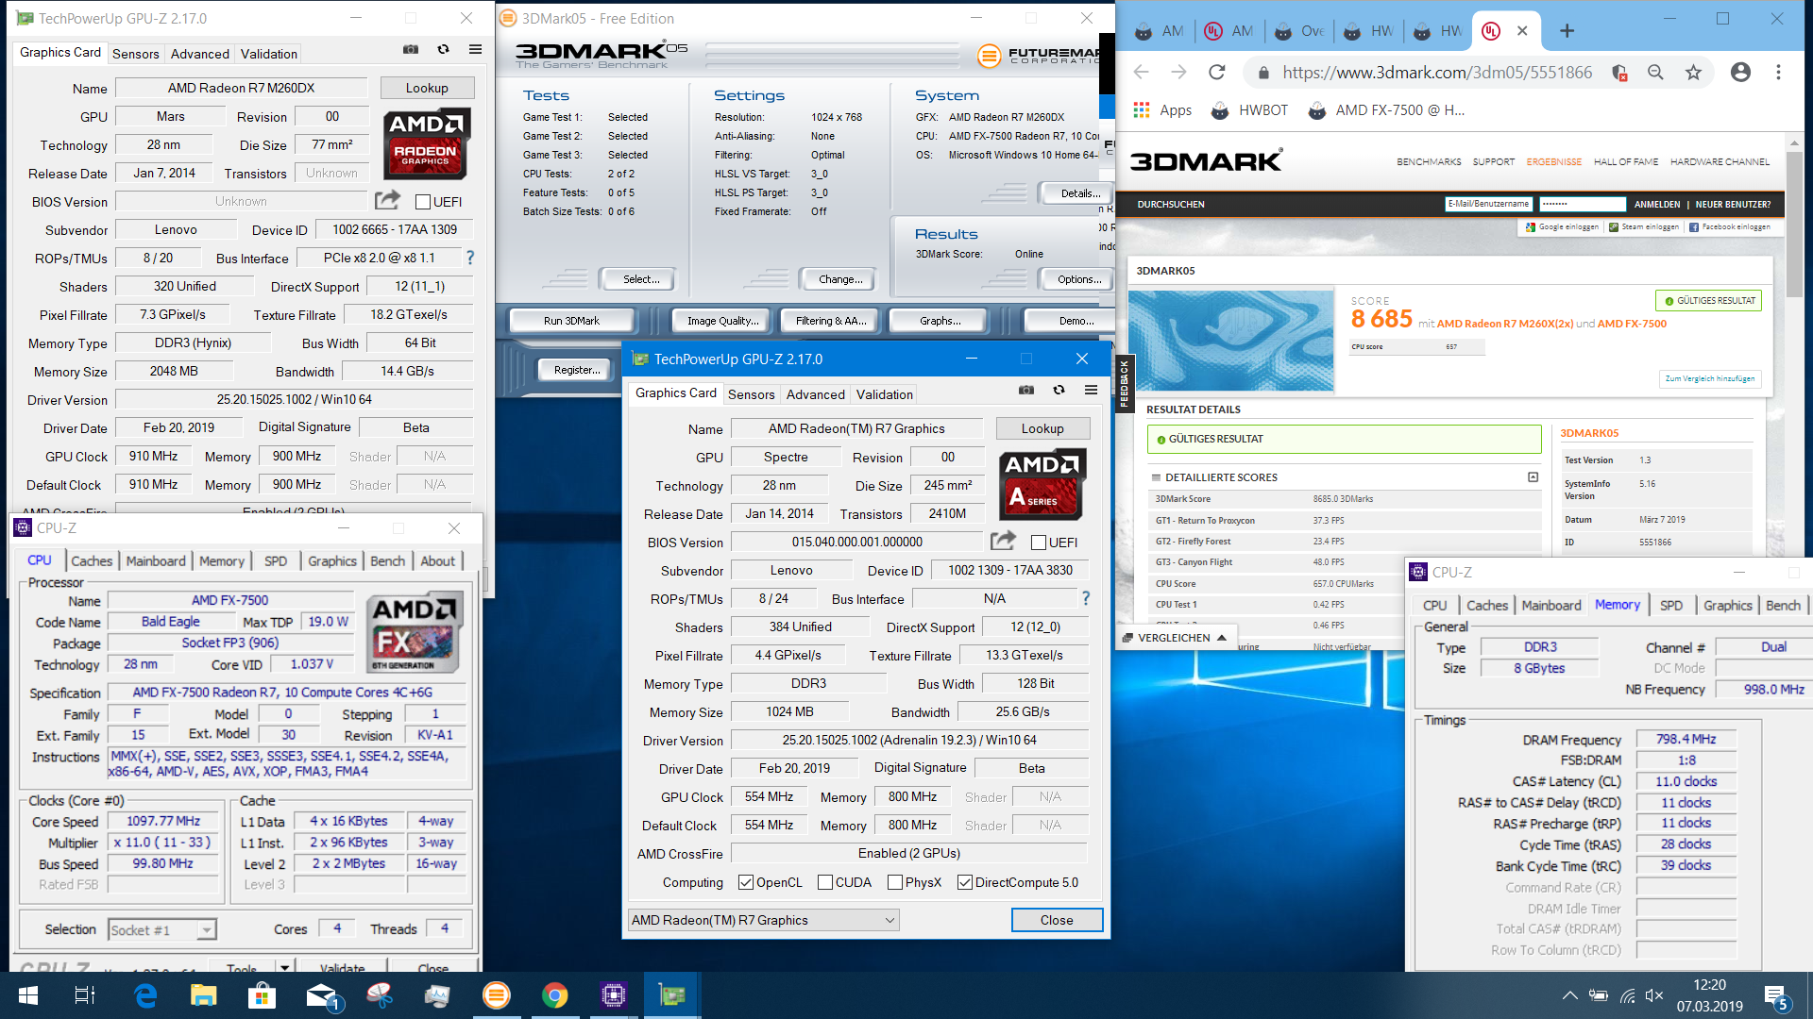Switch to Sensors tab in front GPU-Z window
Viewport: 1813px width, 1019px height.
[x=752, y=394]
